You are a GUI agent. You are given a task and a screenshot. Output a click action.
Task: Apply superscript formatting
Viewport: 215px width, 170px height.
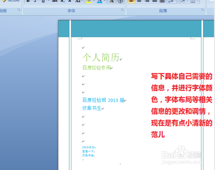pos(70,1)
